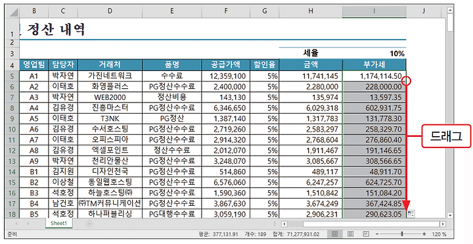Click the 남건호 cell

pyautogui.click(x=63, y=203)
